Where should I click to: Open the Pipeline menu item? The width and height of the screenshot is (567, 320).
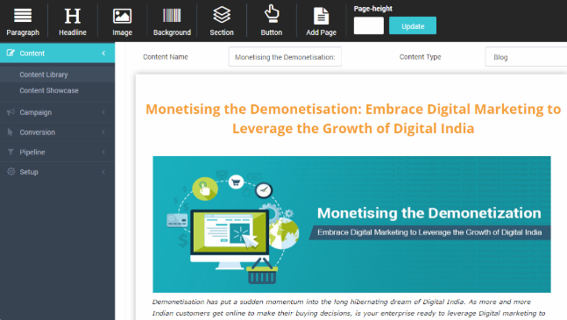[x=57, y=153]
